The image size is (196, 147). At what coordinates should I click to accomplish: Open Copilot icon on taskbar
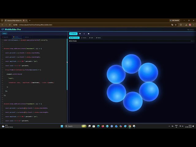[121, 126]
